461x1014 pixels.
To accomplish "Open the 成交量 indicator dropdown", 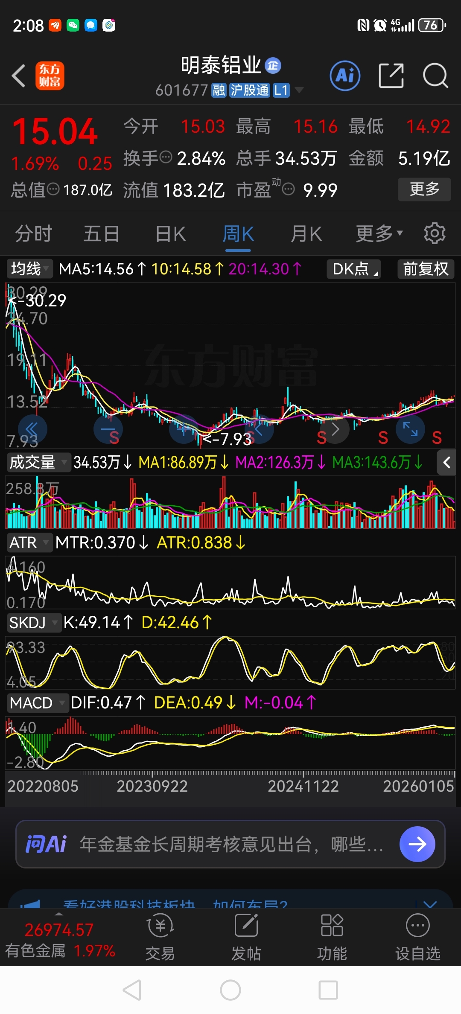I will 38,462.
